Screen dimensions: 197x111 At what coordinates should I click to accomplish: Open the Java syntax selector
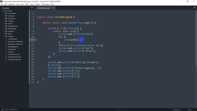point(190,110)
